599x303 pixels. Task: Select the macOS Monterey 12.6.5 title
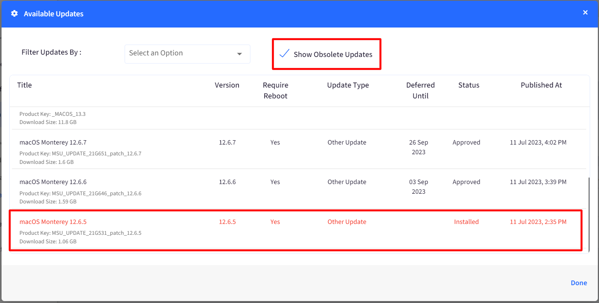(x=53, y=222)
